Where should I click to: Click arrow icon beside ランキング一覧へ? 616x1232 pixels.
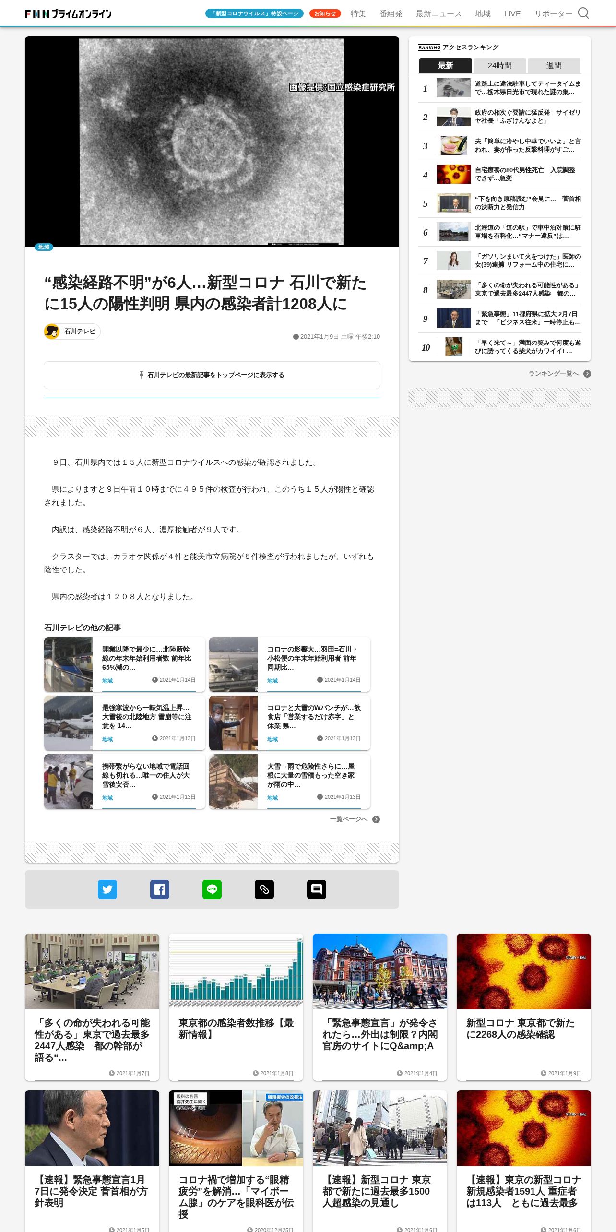point(587,374)
